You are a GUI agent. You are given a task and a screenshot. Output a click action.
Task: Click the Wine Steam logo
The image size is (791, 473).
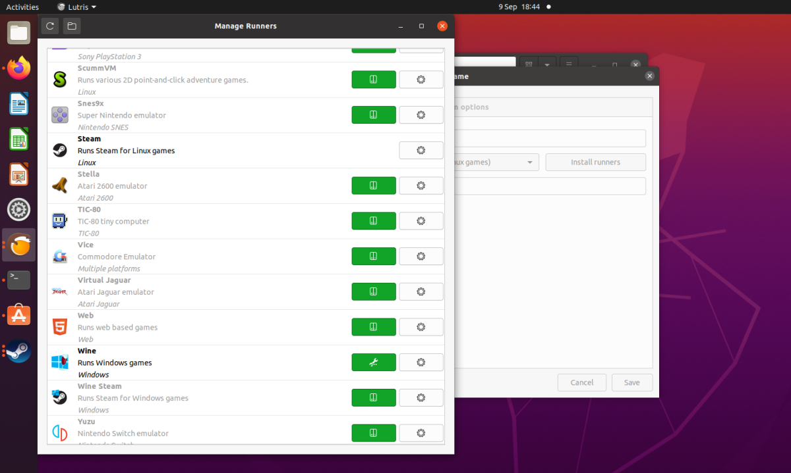point(60,398)
